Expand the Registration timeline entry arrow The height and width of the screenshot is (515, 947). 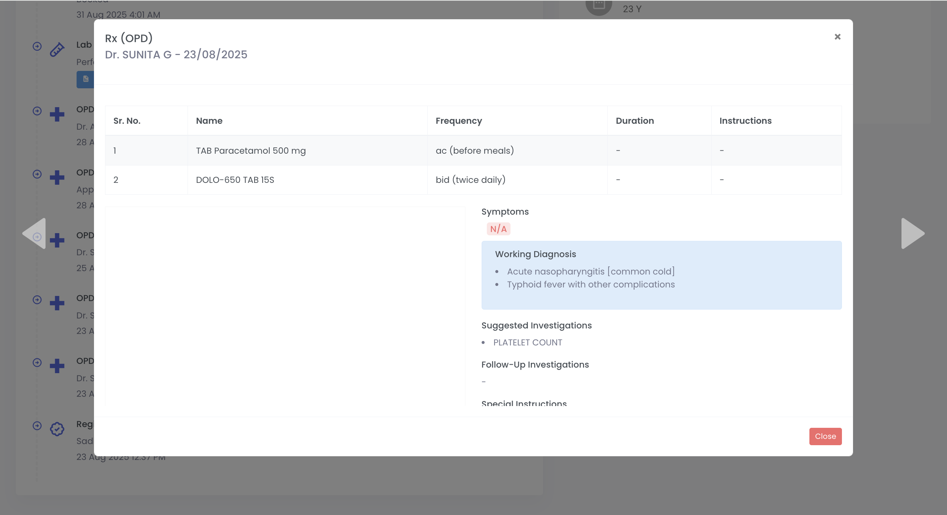(x=37, y=426)
